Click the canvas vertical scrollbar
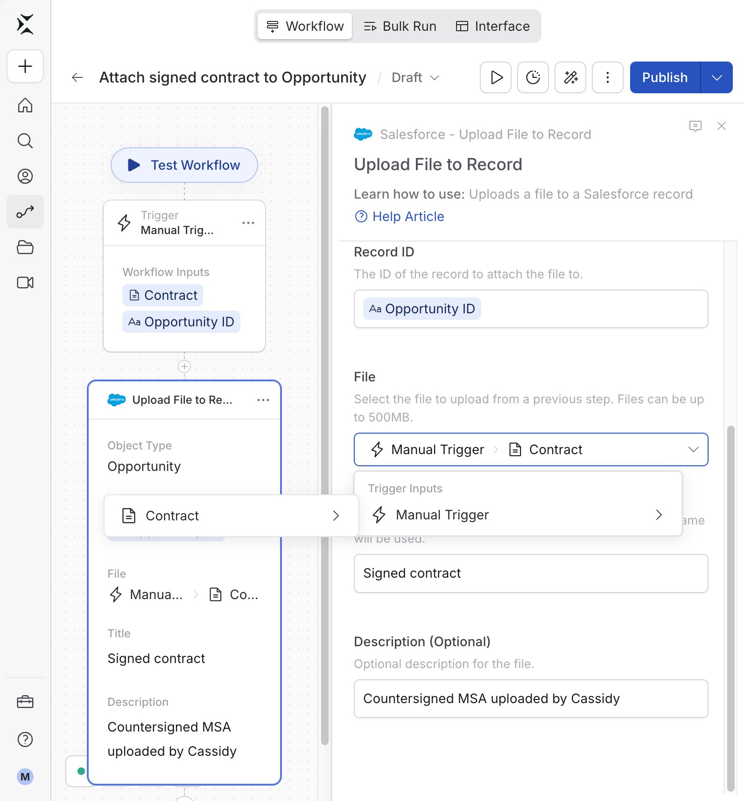Viewport: 744px width, 801px height. (x=325, y=425)
